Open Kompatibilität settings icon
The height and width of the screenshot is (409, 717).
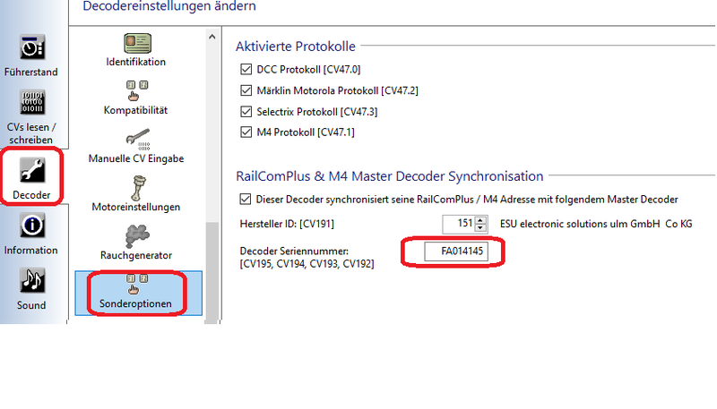[135, 89]
